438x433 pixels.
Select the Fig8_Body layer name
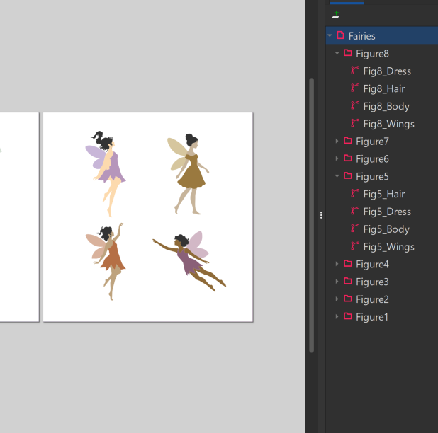click(386, 107)
